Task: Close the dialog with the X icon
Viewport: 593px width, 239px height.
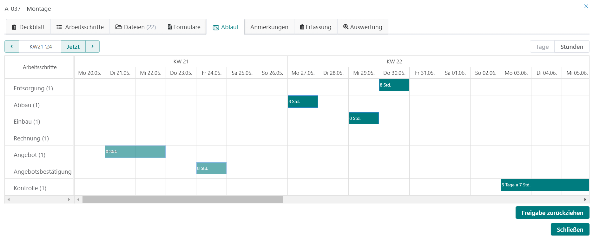Action: click(586, 6)
